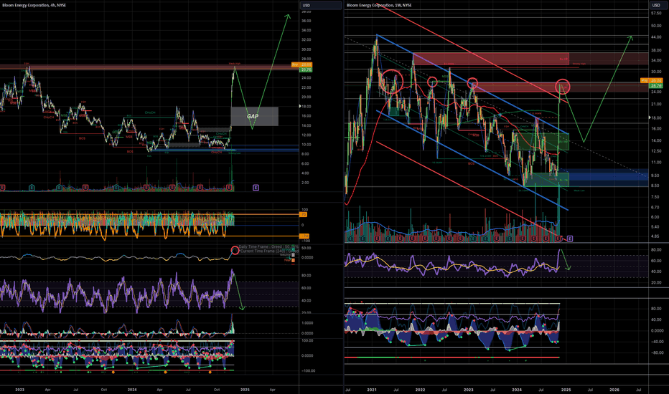The width and height of the screenshot is (669, 394).
Task: Click the Bloom Energy Corporation 4h chart title
Action: tap(34, 5)
